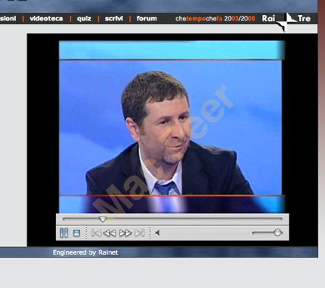The height and width of the screenshot is (288, 325).
Task: Pause the video with the pause button
Action: click(64, 233)
